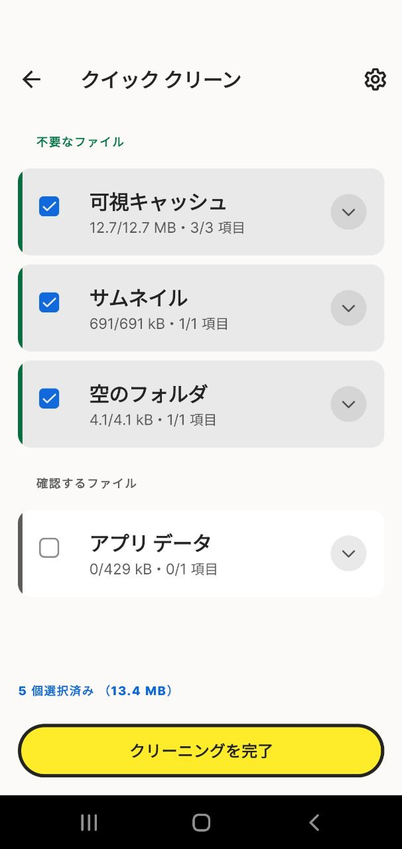Expand the 空のフォルダ item chevron
This screenshot has height=849, width=402.
[x=348, y=404]
